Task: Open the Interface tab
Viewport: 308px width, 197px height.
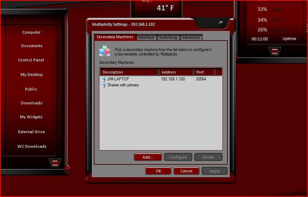Action: (x=146, y=37)
